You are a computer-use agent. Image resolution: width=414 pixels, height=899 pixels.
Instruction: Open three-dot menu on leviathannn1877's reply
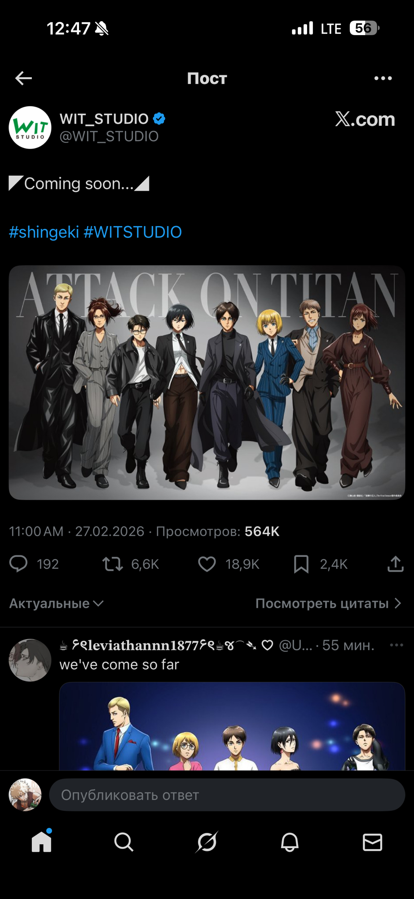[x=396, y=645]
